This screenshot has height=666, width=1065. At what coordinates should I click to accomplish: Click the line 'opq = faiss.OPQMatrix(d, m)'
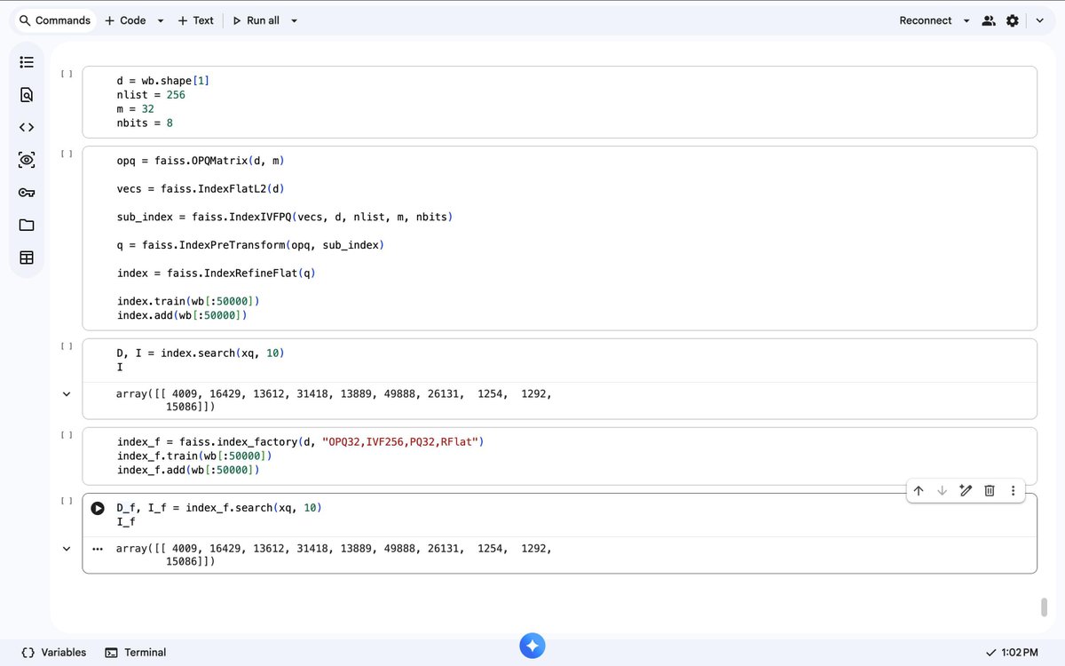click(x=200, y=161)
